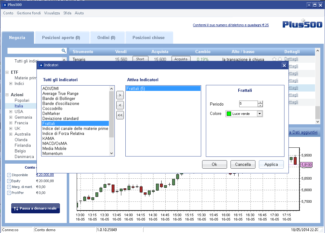Open the Dettagli link for Tenaris
Viewport: 325px width, 233px height.
(x=291, y=59)
